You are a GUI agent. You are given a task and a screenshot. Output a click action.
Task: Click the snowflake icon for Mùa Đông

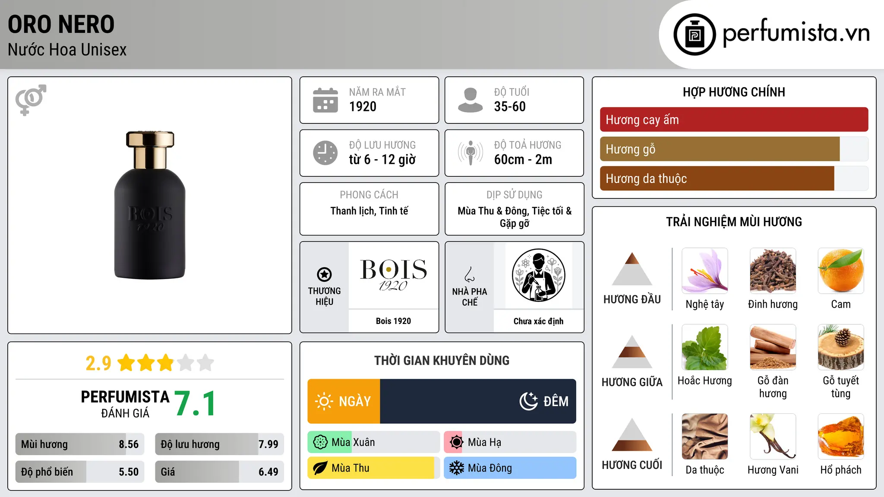click(x=456, y=468)
